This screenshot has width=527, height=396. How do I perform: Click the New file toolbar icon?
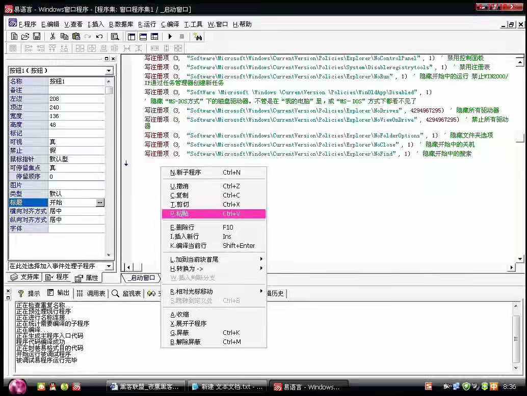pyautogui.click(x=14, y=37)
